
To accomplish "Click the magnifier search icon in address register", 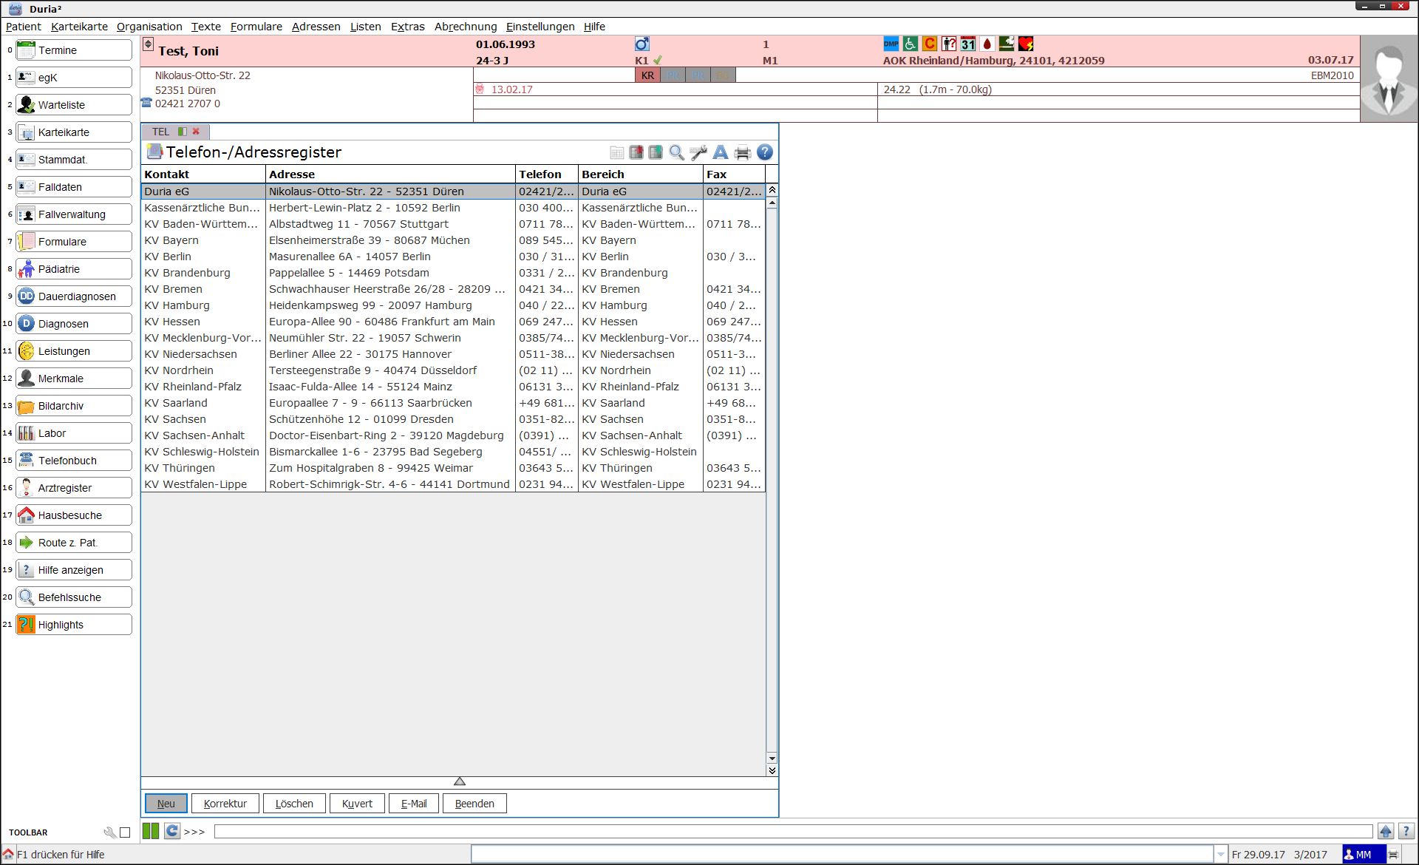I will 676,152.
